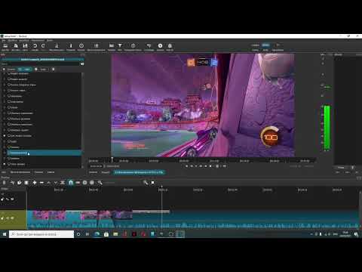
Task: Switch to the Project player tab
Action: pos(106,172)
